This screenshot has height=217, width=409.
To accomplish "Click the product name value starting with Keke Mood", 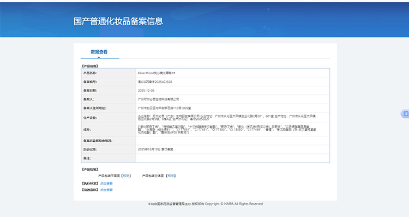I will 157,73.
